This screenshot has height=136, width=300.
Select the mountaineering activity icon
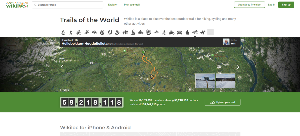(x=110, y=32)
